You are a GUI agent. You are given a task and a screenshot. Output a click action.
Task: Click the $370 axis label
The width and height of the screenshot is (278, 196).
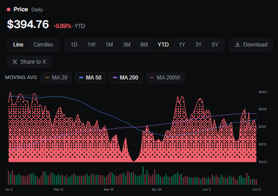point(263,145)
